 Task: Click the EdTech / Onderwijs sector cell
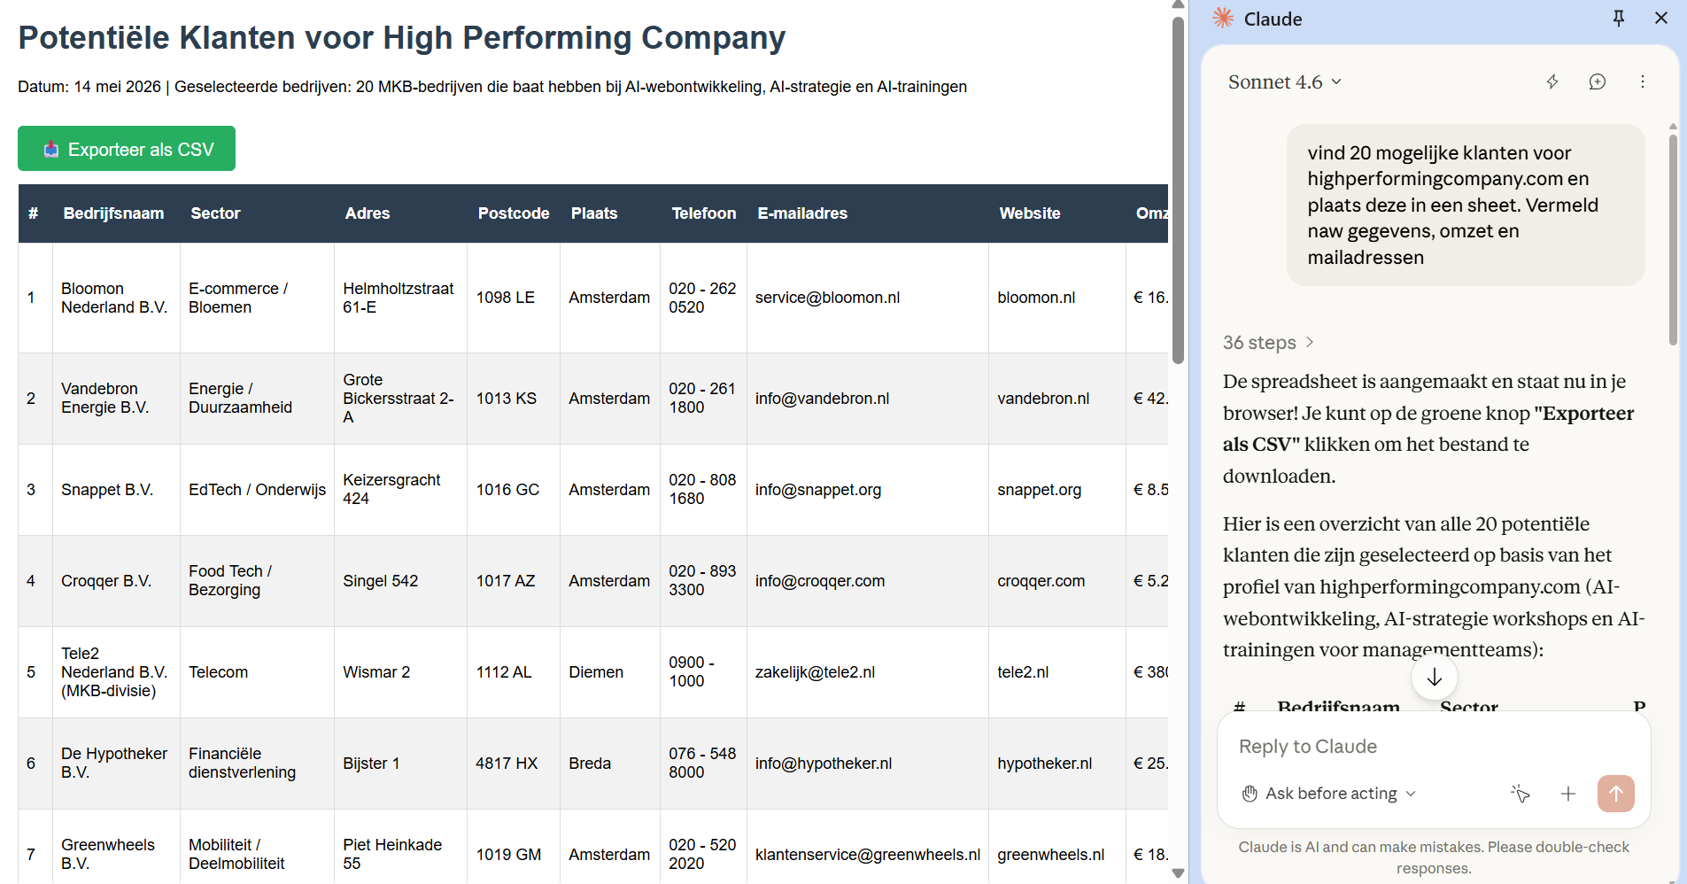(257, 490)
